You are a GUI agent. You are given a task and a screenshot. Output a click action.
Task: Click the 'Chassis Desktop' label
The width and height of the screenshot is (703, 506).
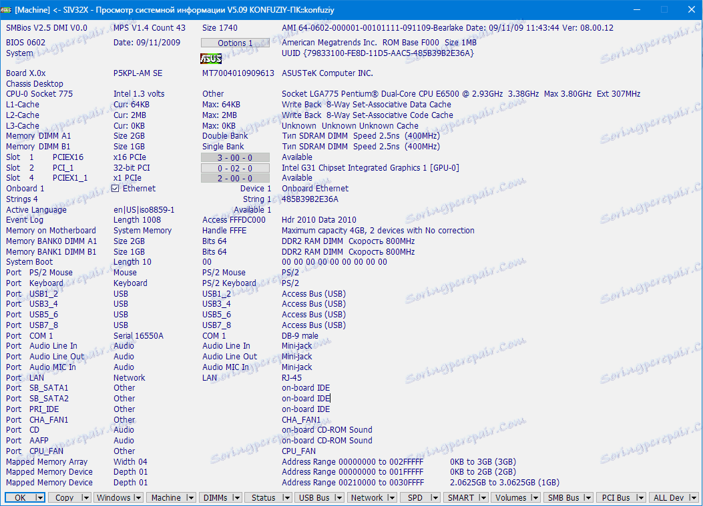[35, 84]
